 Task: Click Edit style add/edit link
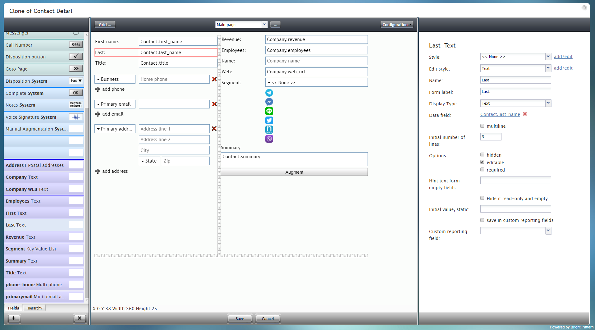[563, 68]
